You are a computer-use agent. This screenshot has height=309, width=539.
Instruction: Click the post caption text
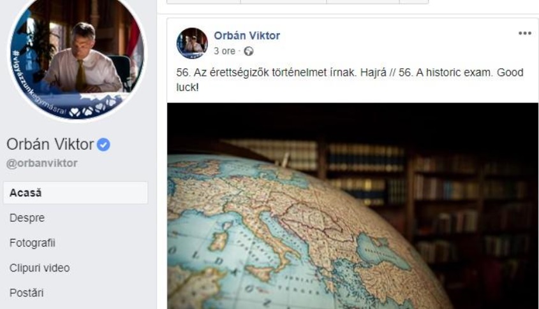tap(350, 80)
